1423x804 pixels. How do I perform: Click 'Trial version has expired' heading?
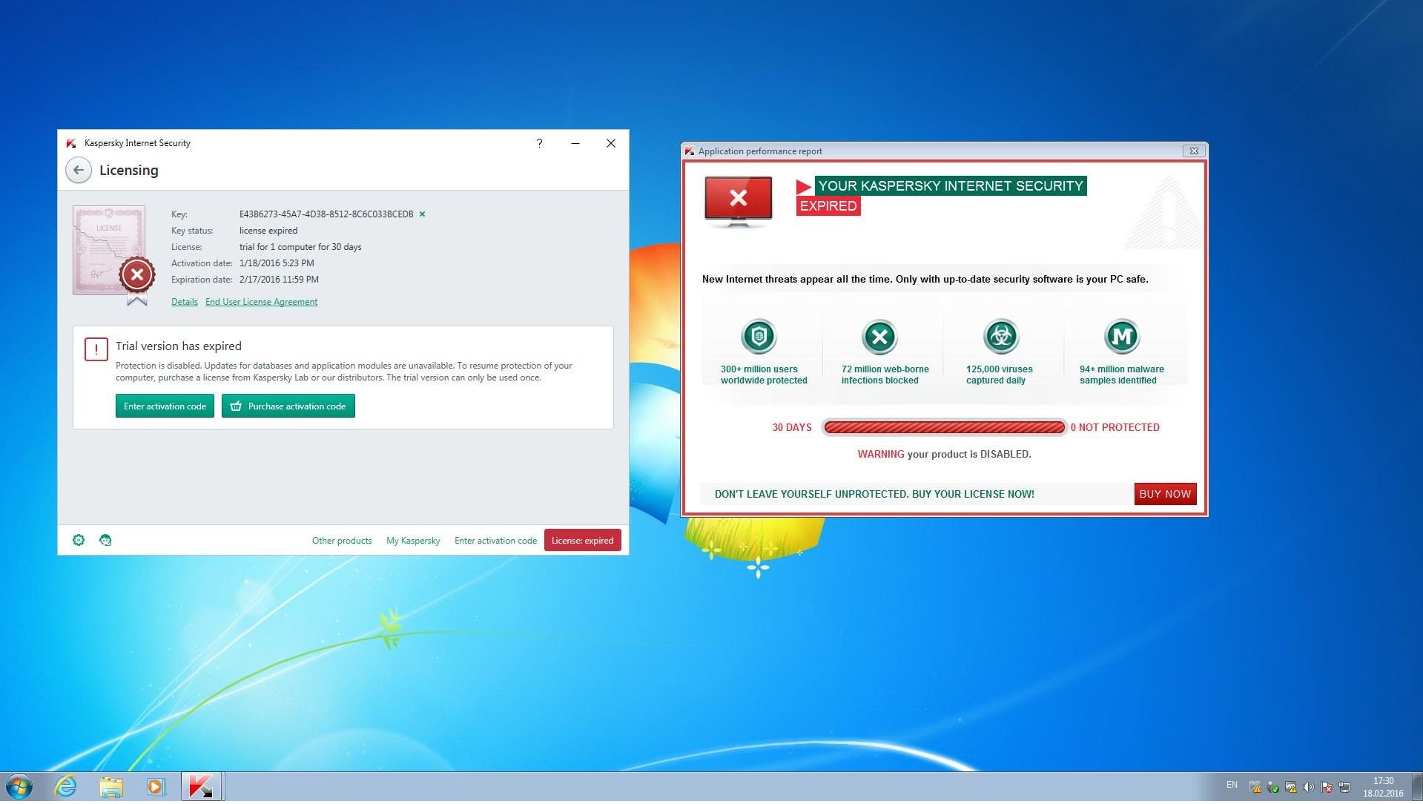(179, 346)
